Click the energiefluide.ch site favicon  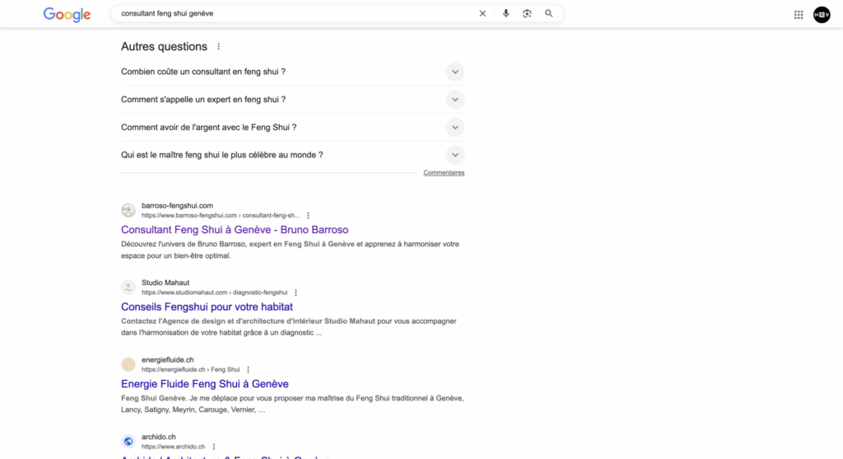click(128, 364)
